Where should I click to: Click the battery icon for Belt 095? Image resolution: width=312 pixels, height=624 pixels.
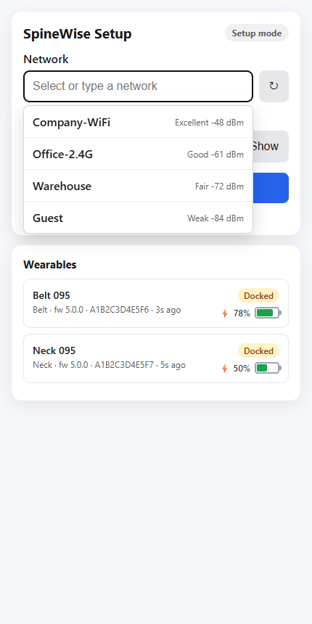point(268,313)
